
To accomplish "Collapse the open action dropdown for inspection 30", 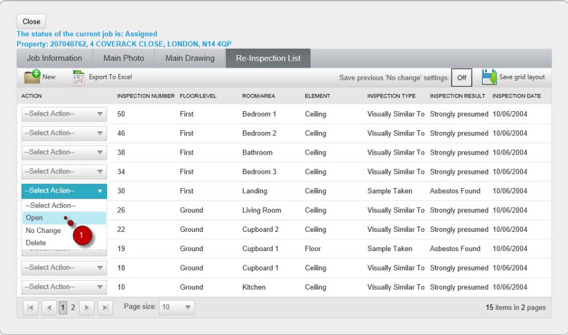I will coord(64,191).
